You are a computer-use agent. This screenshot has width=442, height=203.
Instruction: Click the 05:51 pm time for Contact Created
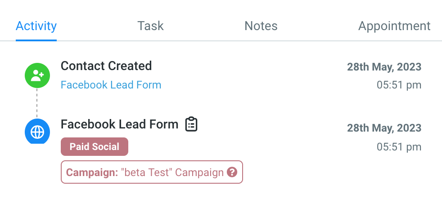[399, 85]
